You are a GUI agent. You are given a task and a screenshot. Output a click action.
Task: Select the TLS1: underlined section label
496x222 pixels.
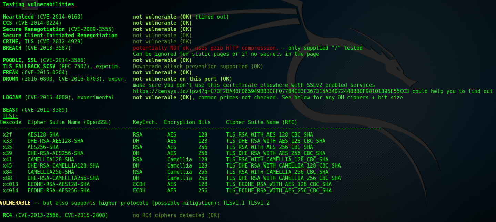(x=10, y=116)
